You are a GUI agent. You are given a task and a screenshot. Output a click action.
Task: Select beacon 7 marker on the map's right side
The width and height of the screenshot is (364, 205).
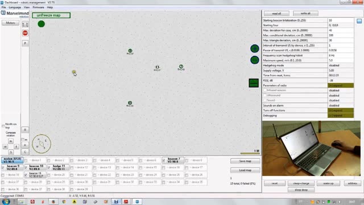(x=181, y=67)
